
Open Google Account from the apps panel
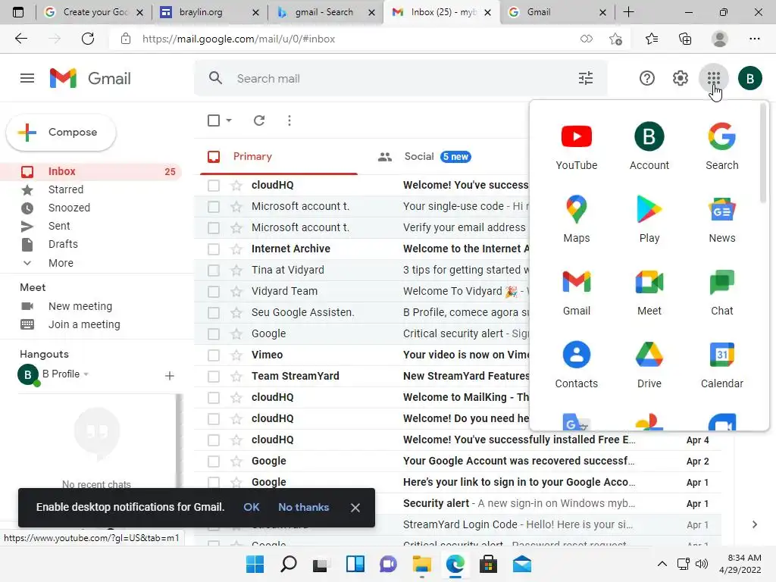click(649, 146)
